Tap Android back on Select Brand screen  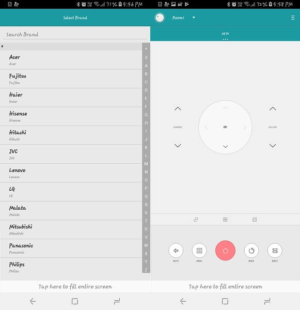click(33, 301)
